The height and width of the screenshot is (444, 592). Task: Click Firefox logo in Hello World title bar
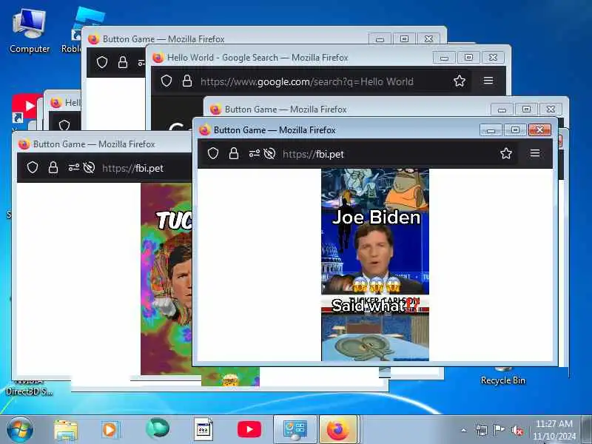(x=158, y=58)
